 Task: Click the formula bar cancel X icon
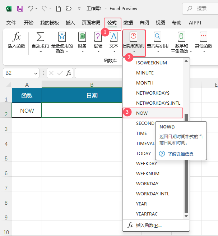(51, 73)
